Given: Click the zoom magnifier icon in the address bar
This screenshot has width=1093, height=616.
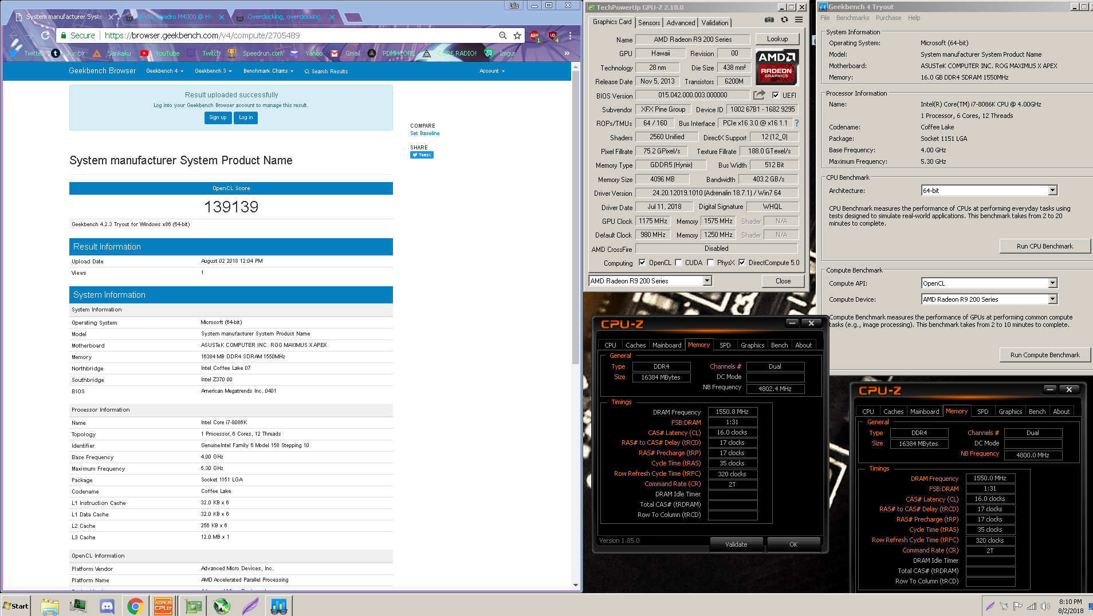Looking at the screenshot, I should click(x=502, y=35).
